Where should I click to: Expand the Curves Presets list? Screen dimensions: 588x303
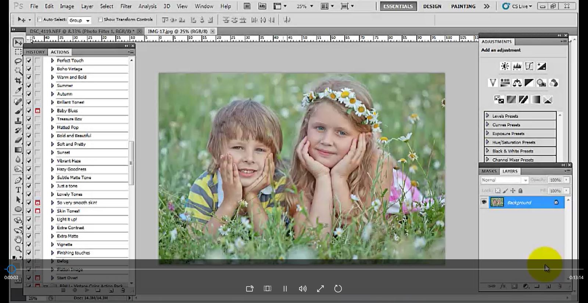pyautogui.click(x=488, y=124)
